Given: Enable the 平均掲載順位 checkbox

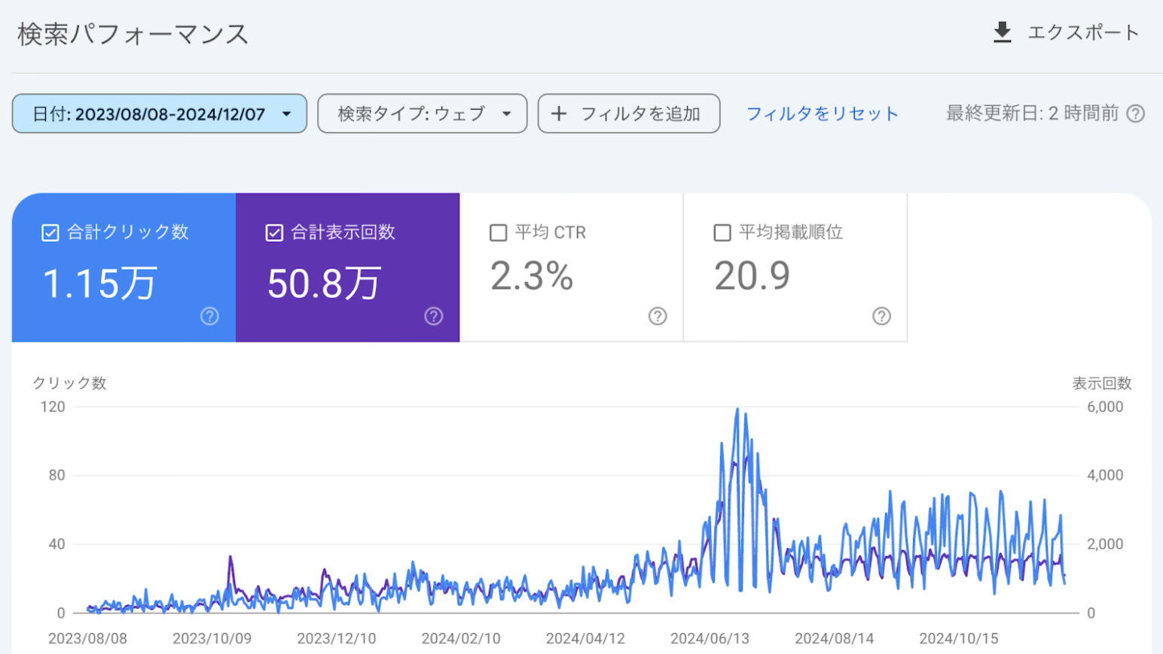Looking at the screenshot, I should [x=722, y=233].
